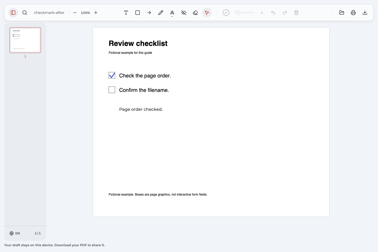Download the PDF
378x252 pixels.
pyautogui.click(x=365, y=13)
